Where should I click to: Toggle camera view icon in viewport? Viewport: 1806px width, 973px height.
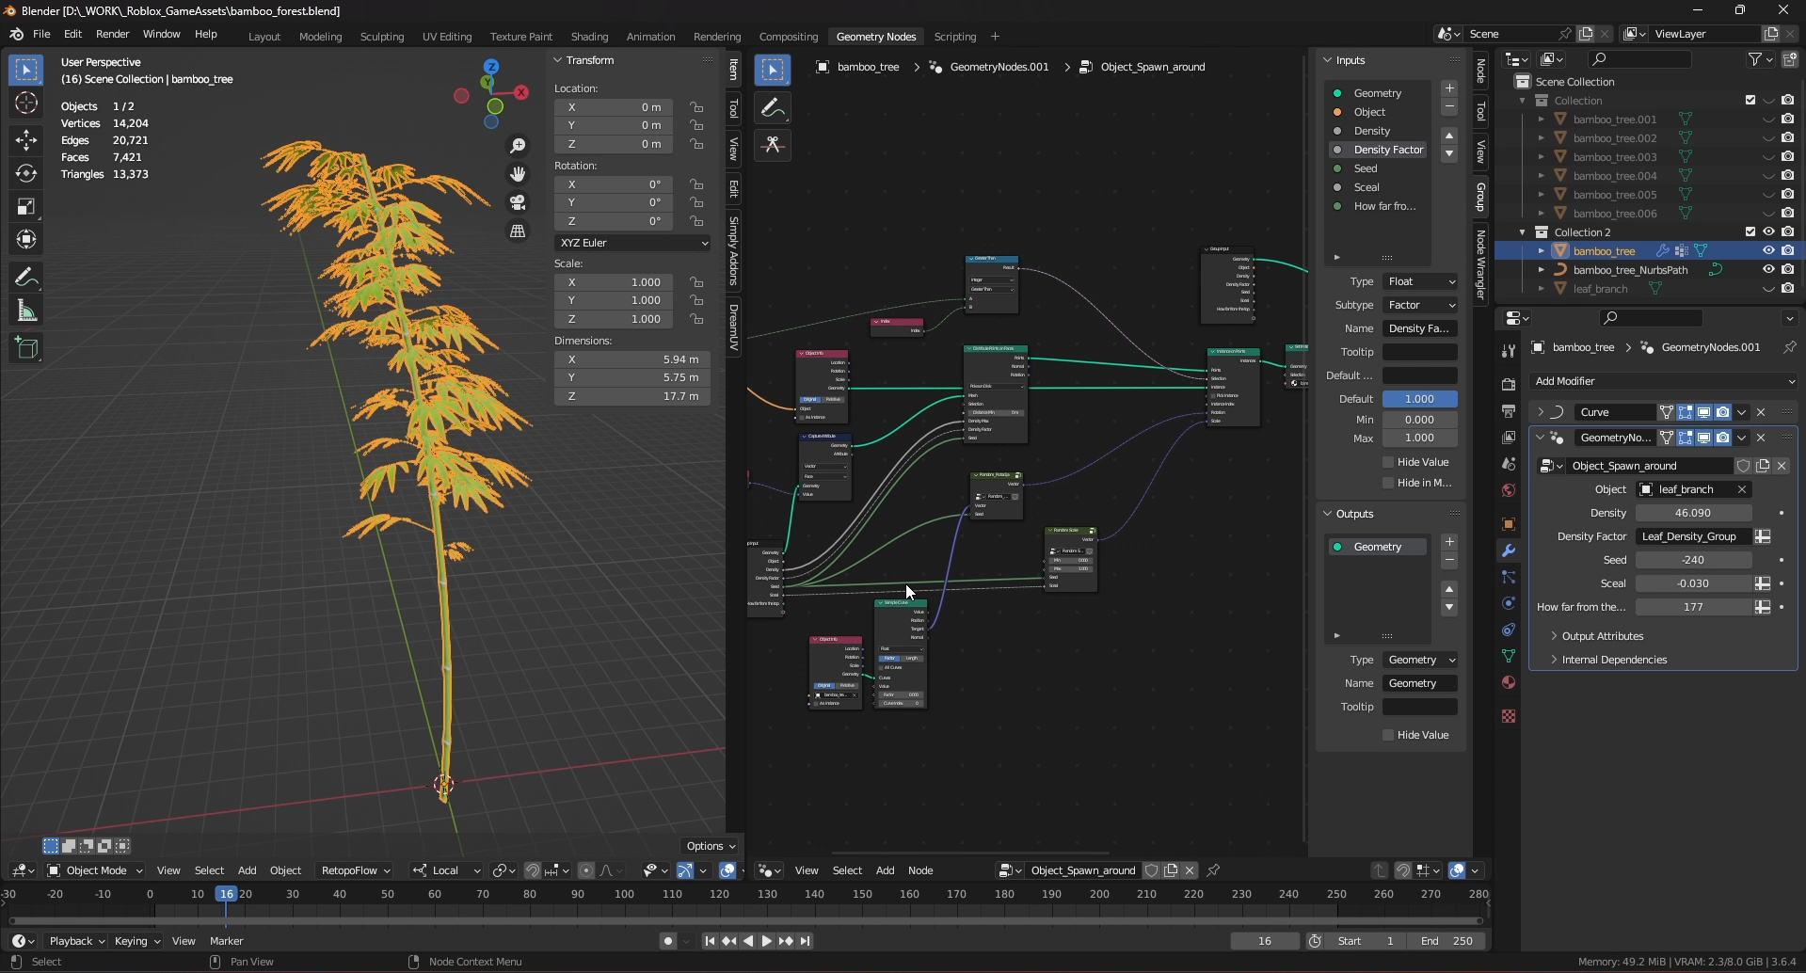click(518, 202)
